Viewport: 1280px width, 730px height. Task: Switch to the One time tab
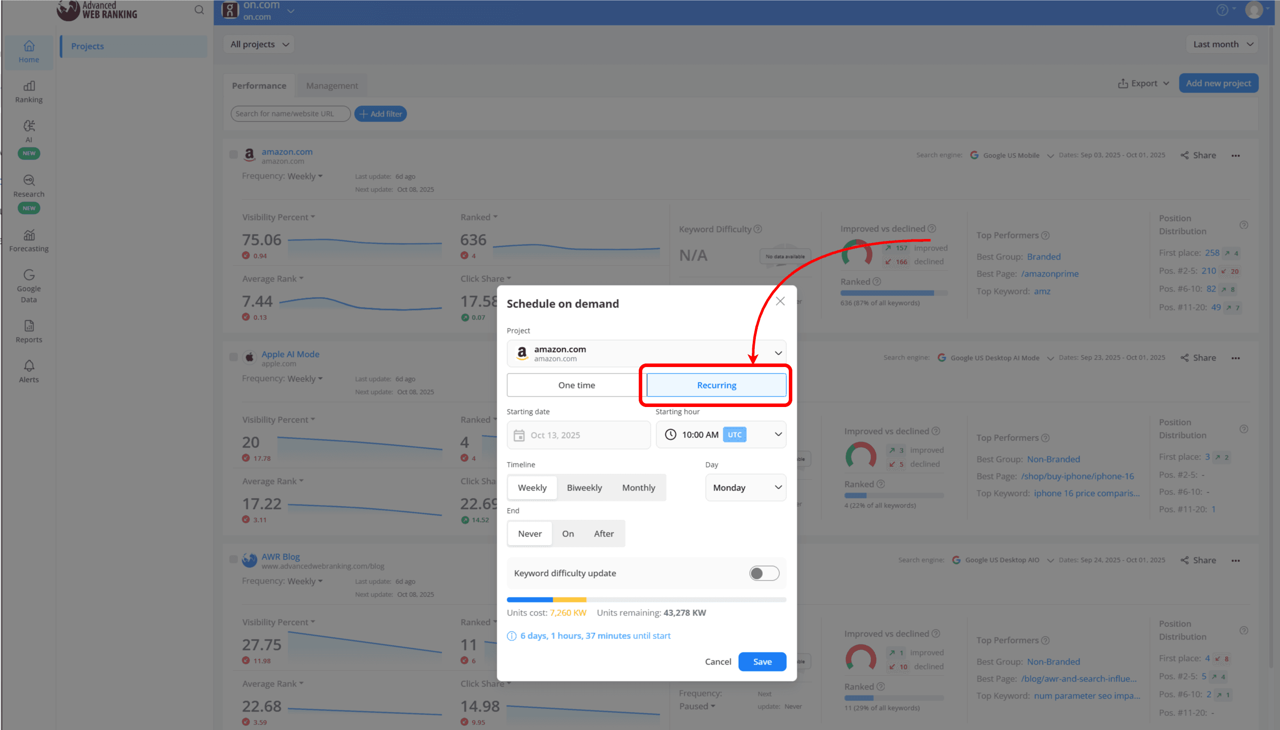click(x=576, y=385)
